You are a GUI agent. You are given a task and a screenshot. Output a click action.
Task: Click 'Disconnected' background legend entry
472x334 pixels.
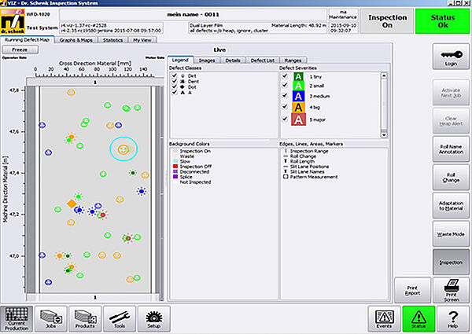pos(191,171)
